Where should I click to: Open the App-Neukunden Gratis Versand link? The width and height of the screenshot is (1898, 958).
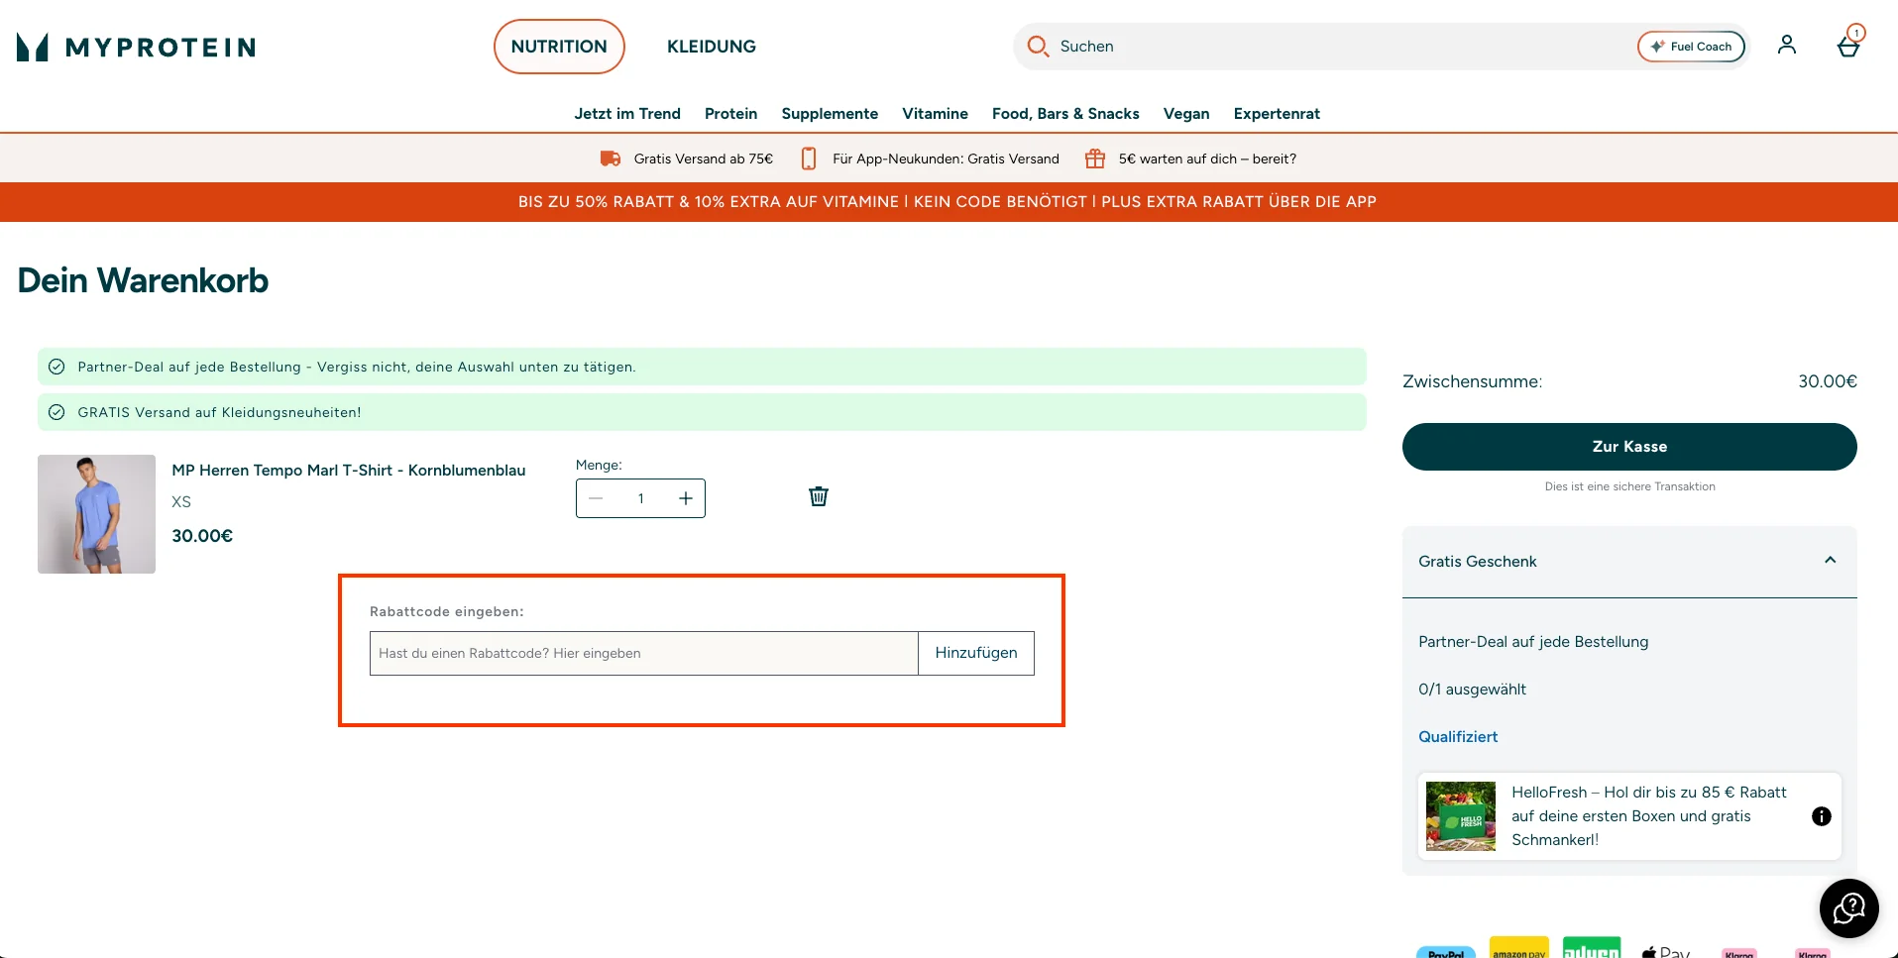pos(946,159)
